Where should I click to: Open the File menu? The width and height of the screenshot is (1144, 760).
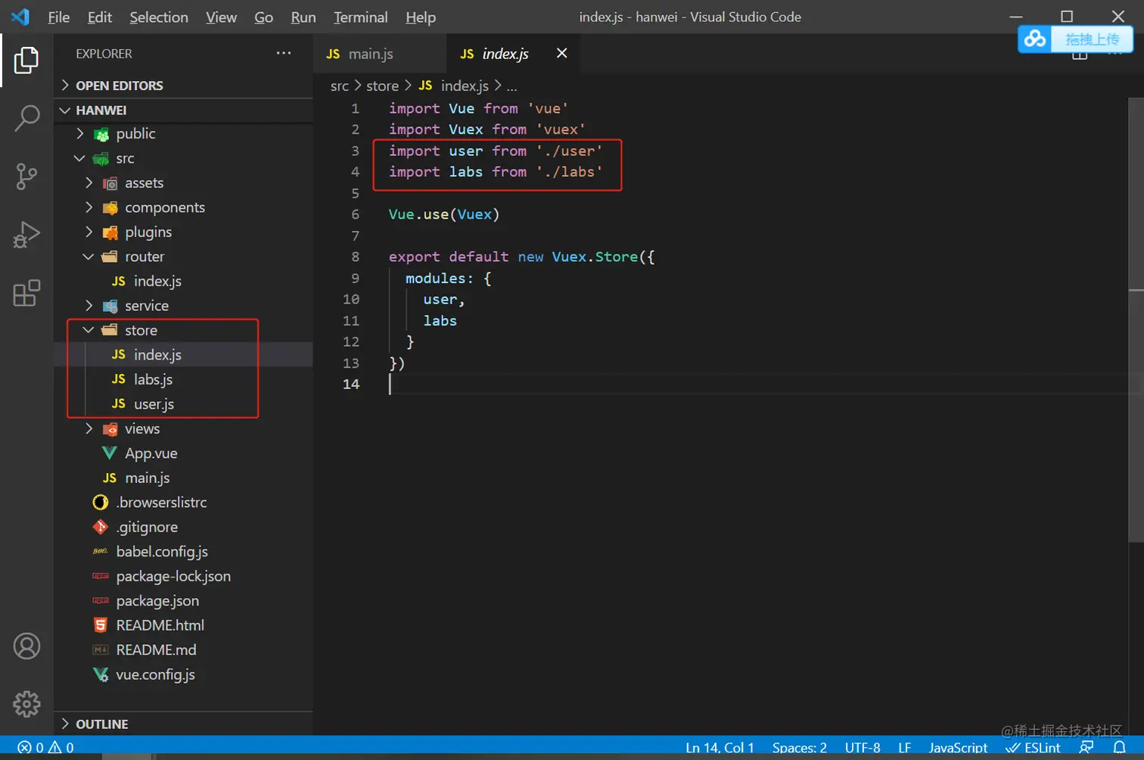point(58,17)
